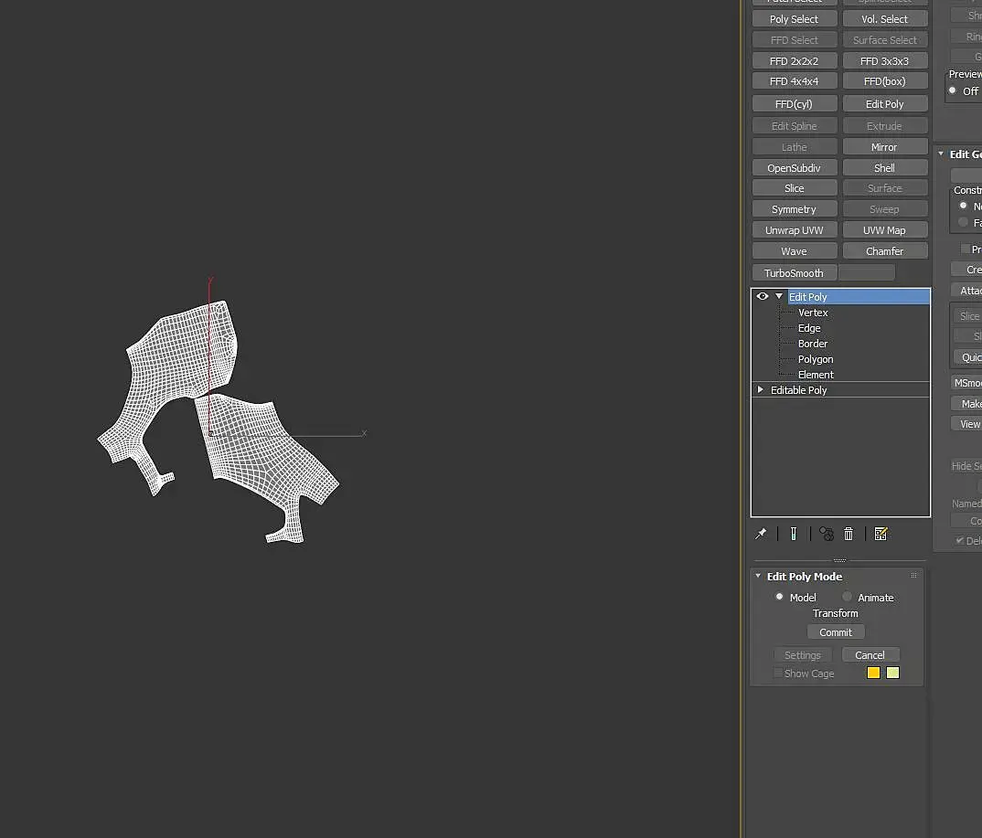The image size is (982, 838).
Task: Pin the modifier stack
Action: click(x=761, y=534)
